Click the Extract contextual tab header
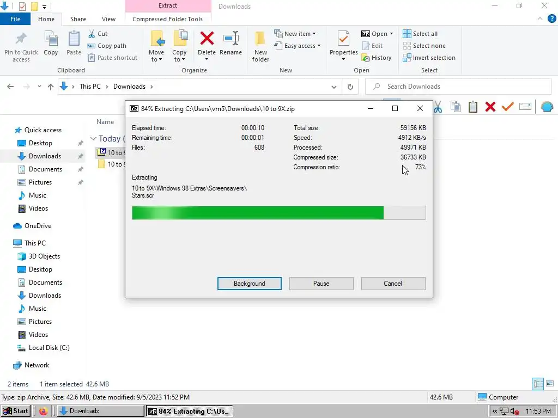The image size is (558, 418). click(168, 5)
